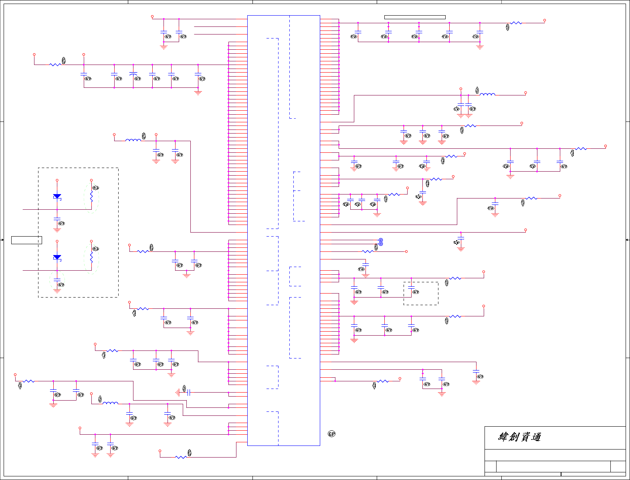
Task: Select the horizontal capacitor beside the sideways ground
Action: (188, 393)
